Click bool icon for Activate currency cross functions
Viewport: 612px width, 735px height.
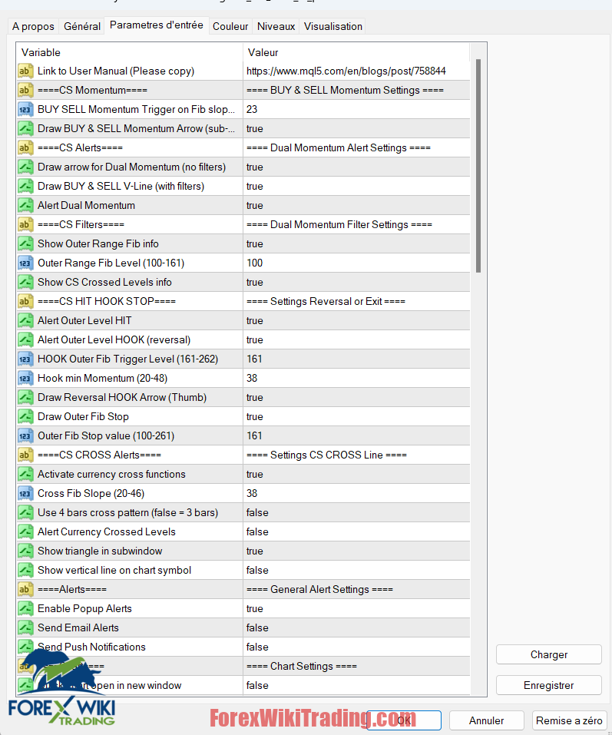click(25, 475)
